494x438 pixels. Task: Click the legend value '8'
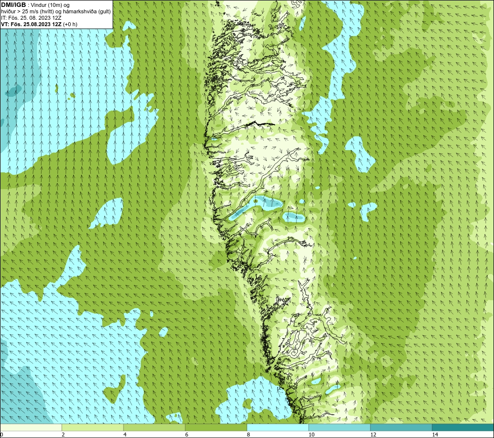coord(248,435)
